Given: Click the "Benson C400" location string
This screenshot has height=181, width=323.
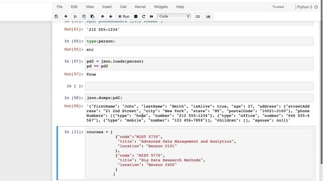Looking at the screenshot, I should pos(161,165).
